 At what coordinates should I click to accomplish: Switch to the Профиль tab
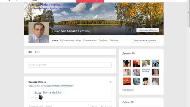pos(103,40)
